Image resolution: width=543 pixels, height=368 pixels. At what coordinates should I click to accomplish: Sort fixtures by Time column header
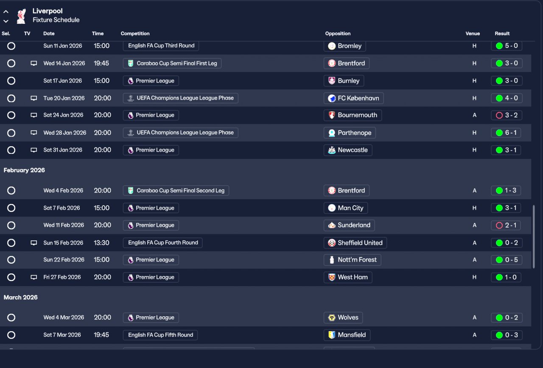pos(98,33)
